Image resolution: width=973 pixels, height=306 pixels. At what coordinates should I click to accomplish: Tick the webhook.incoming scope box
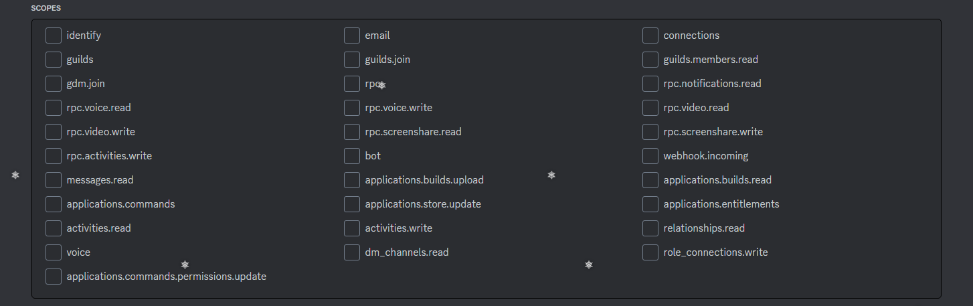(x=650, y=156)
